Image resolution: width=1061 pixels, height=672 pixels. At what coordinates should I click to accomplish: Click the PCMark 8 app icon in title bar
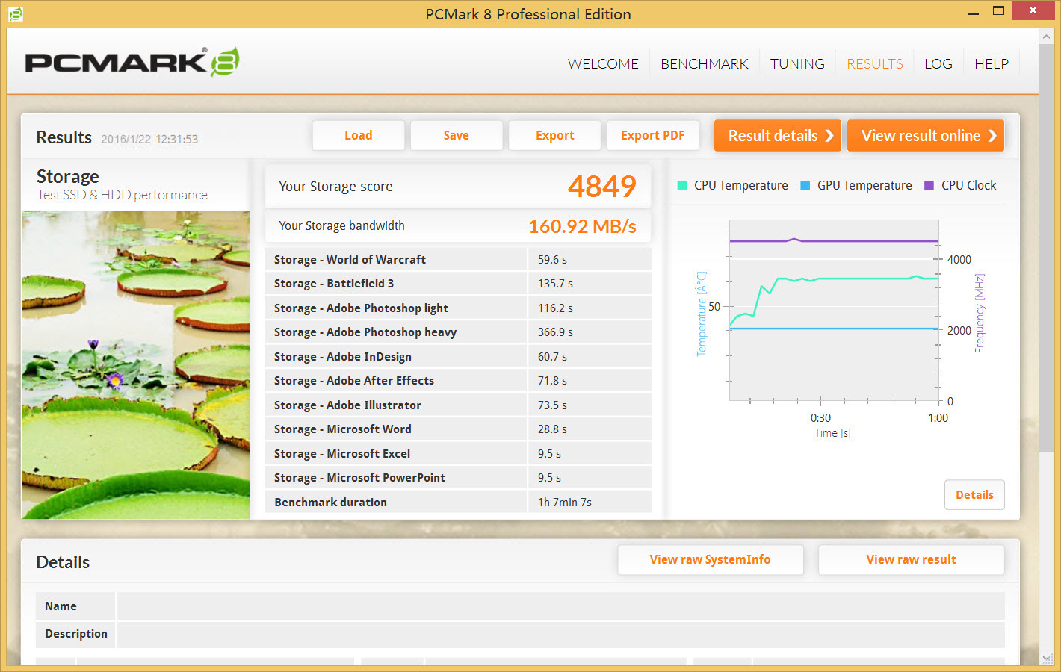click(x=15, y=14)
